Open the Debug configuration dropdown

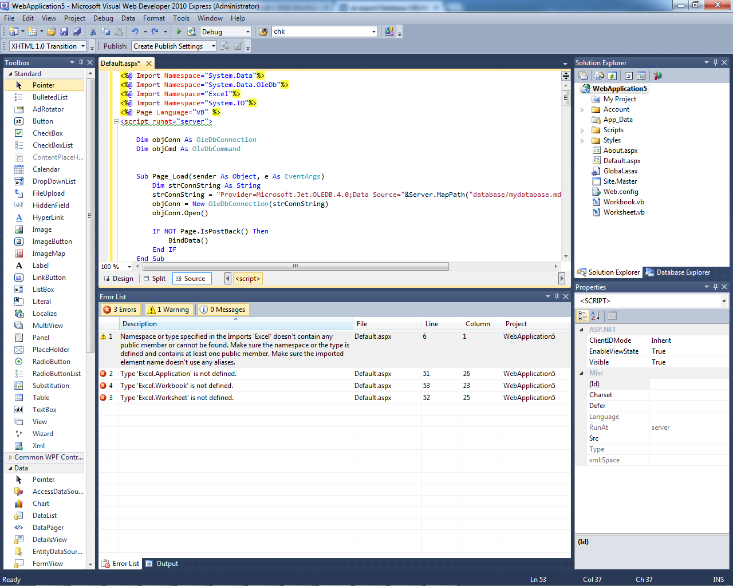(x=248, y=32)
